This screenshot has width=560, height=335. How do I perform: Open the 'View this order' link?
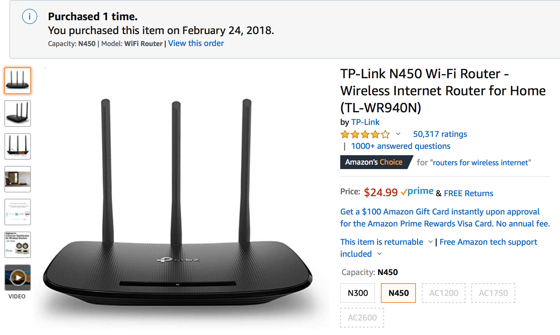coord(196,44)
